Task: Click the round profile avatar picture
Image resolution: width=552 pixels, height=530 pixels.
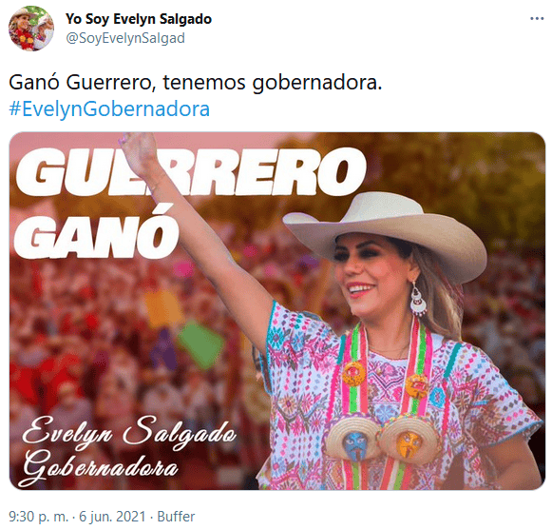Action: pyautogui.click(x=31, y=29)
